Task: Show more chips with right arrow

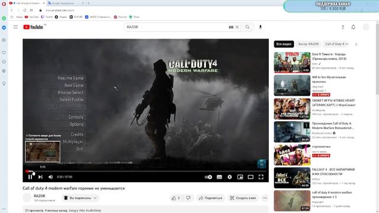Action: tap(356, 44)
